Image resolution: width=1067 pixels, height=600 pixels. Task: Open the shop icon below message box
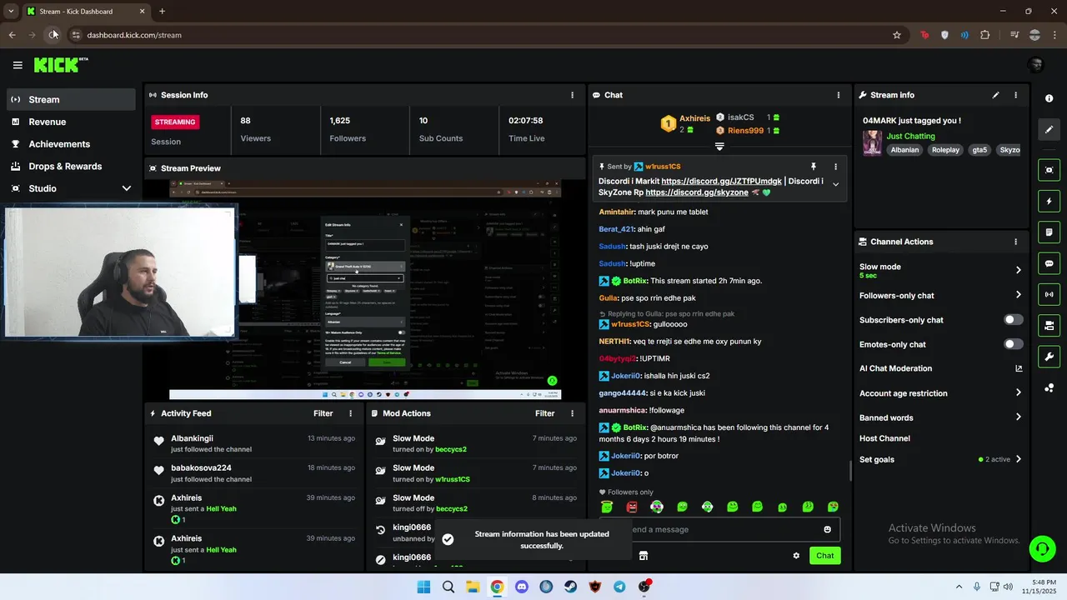point(644,556)
